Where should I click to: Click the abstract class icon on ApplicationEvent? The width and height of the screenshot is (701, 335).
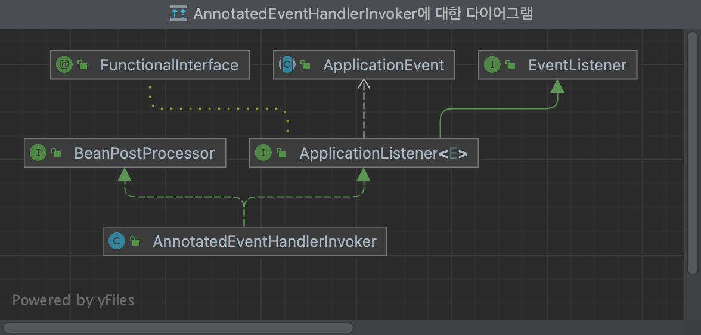tap(287, 65)
